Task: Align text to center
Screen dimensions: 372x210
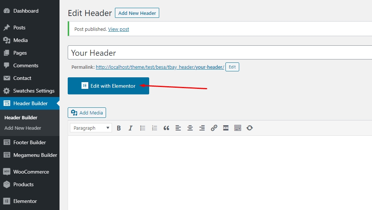Action: click(190, 128)
